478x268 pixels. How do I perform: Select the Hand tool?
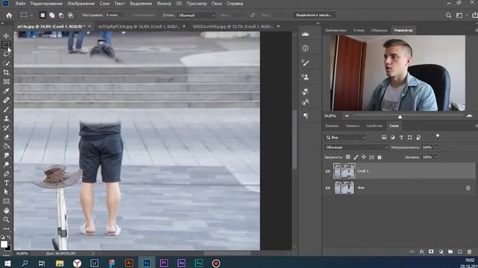pyautogui.click(x=6, y=210)
